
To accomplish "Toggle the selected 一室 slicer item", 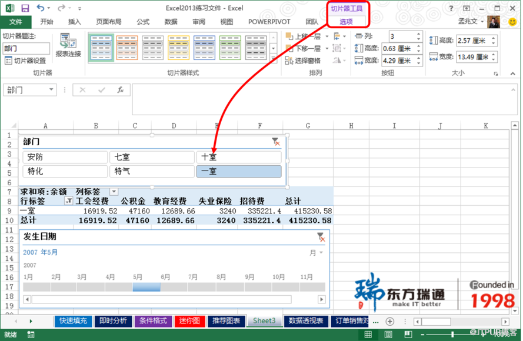I will pyautogui.click(x=239, y=171).
